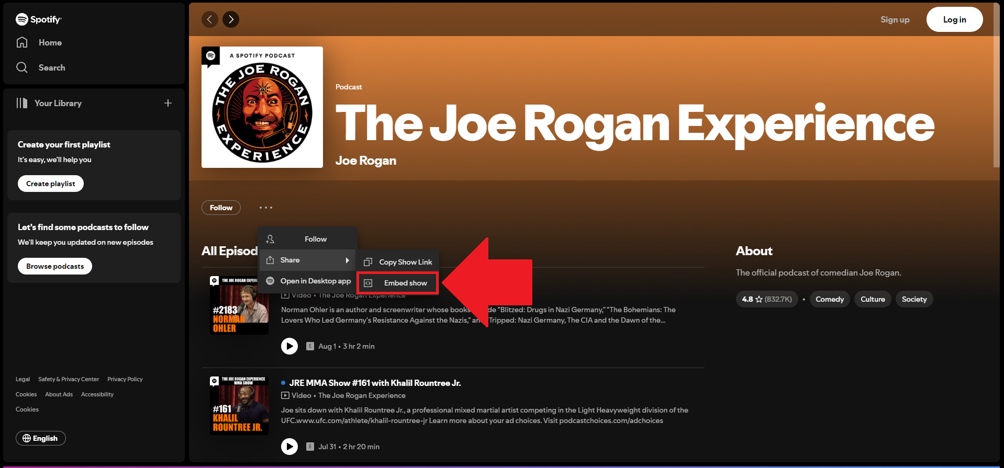Click the Follow button under the header
Viewport: 1004px width, 468px height.
point(221,208)
